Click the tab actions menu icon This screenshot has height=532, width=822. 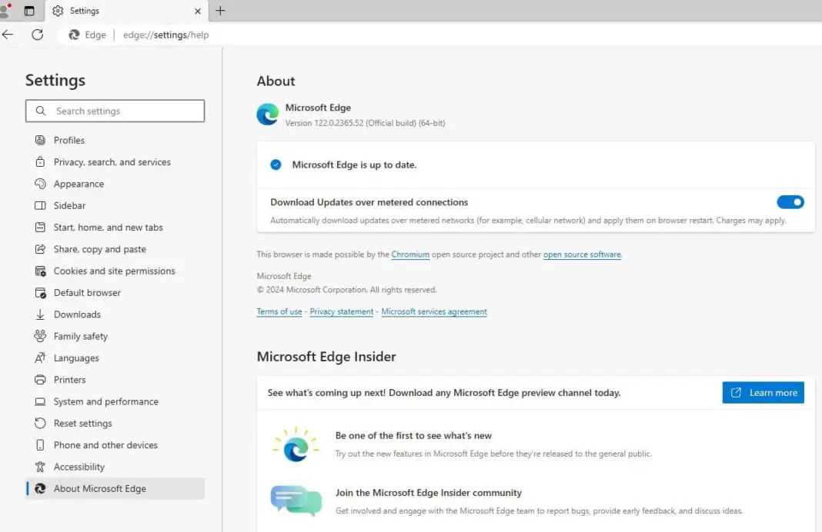[x=28, y=11]
